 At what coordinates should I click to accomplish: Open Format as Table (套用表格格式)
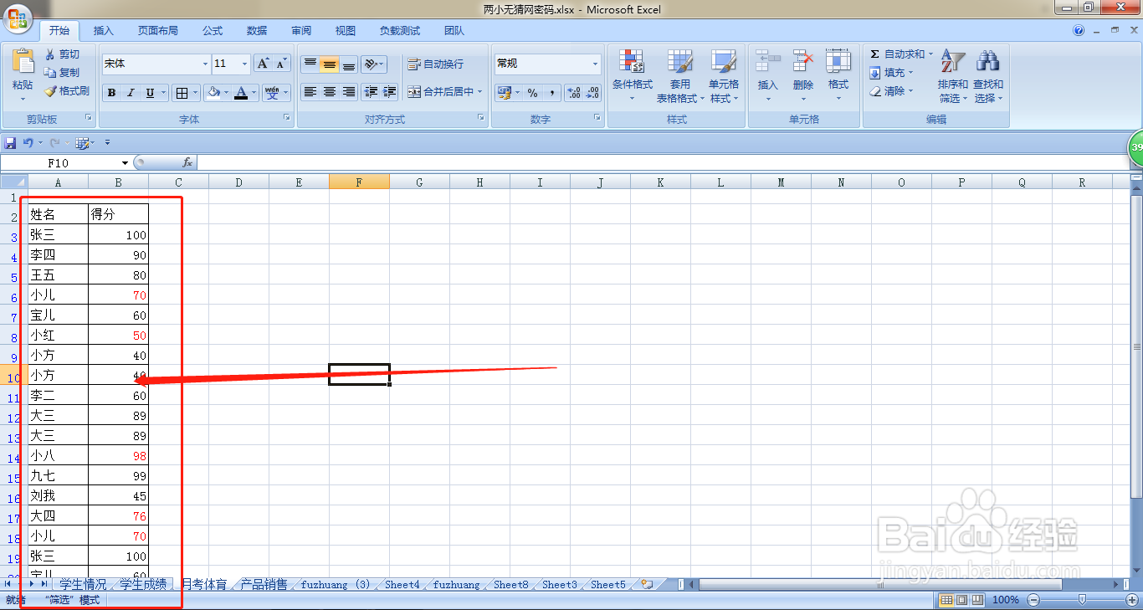679,75
